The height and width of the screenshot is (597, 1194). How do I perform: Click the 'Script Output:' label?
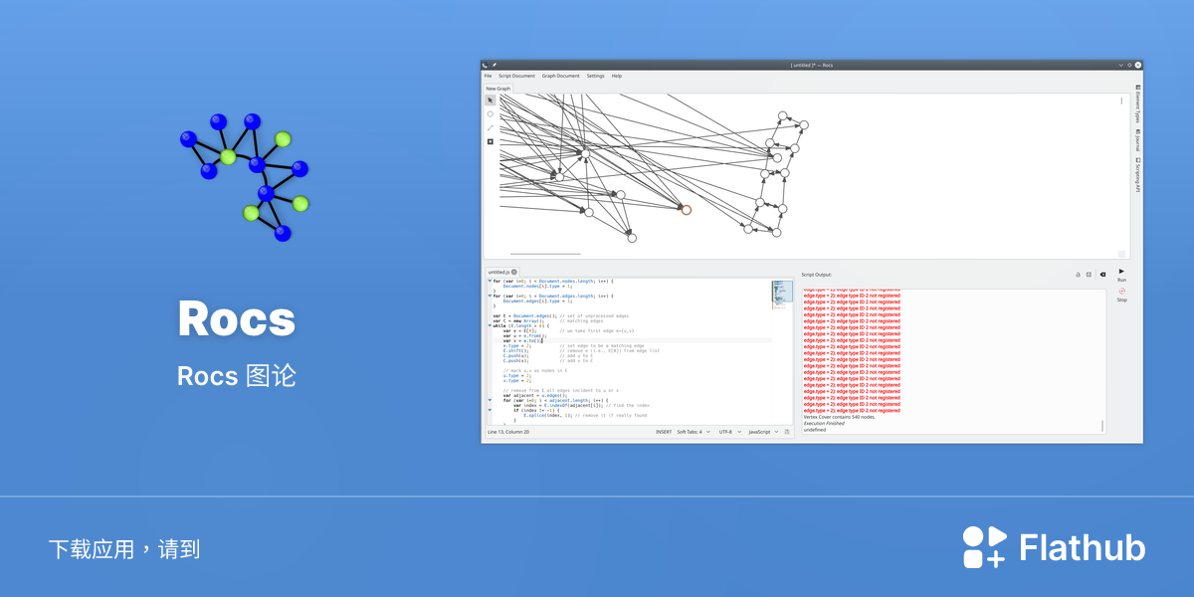[816, 275]
